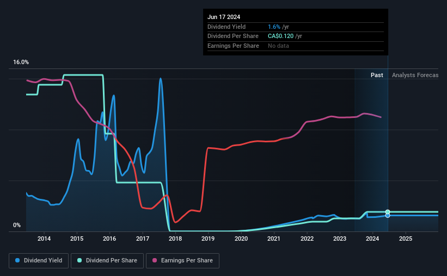Click the 'Jun 17 2024' tooltip date

click(224, 17)
